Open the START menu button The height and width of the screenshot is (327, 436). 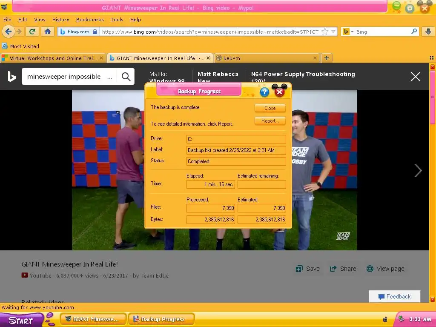pyautogui.click(x=22, y=320)
